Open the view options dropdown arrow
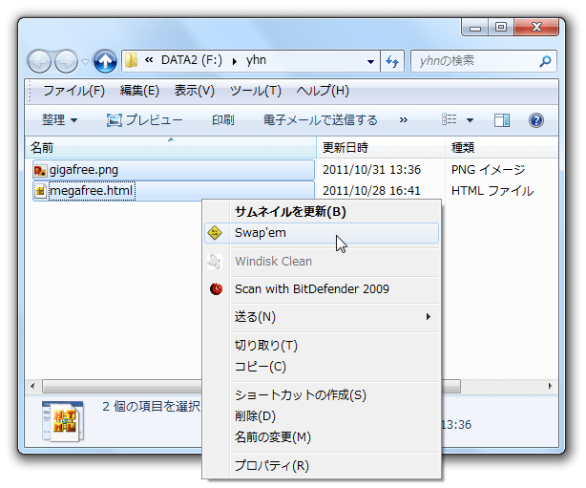The height and width of the screenshot is (488, 586). pyautogui.click(x=471, y=120)
